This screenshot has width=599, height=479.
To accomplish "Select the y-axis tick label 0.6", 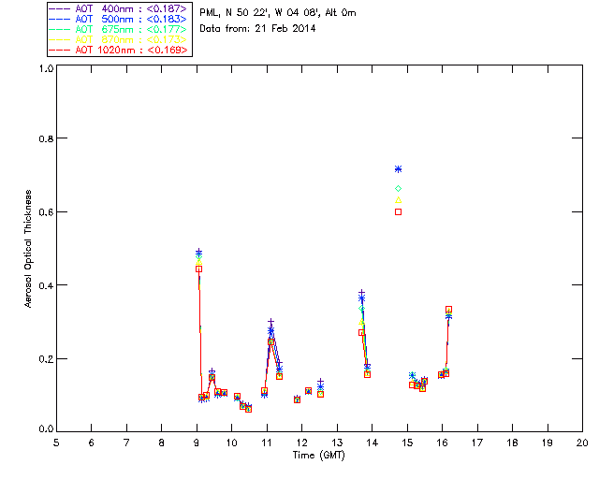I will (x=46, y=212).
